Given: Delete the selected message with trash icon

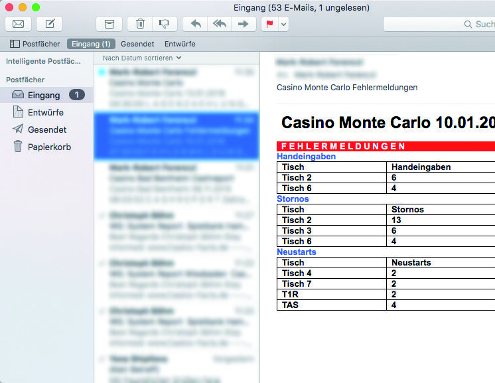Looking at the screenshot, I should pos(140,24).
